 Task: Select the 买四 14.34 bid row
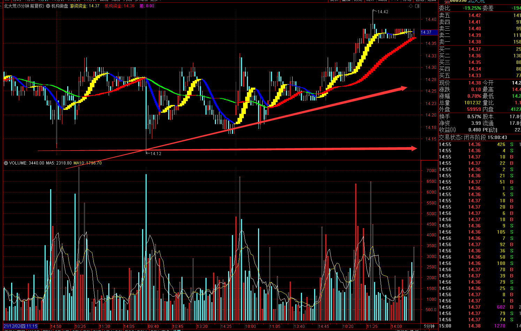coord(480,69)
